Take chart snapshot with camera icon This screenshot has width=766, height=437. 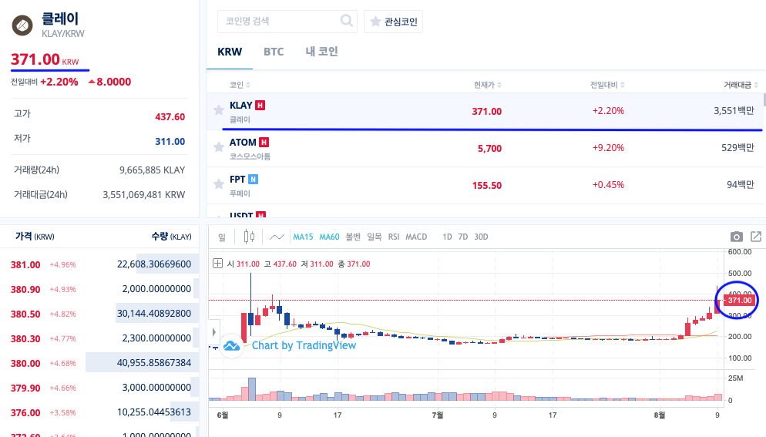click(x=736, y=237)
